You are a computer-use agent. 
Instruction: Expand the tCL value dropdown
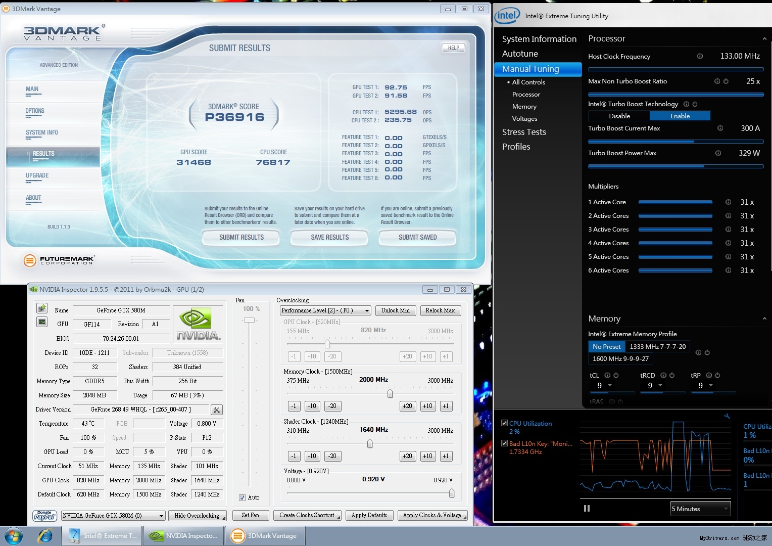point(610,385)
